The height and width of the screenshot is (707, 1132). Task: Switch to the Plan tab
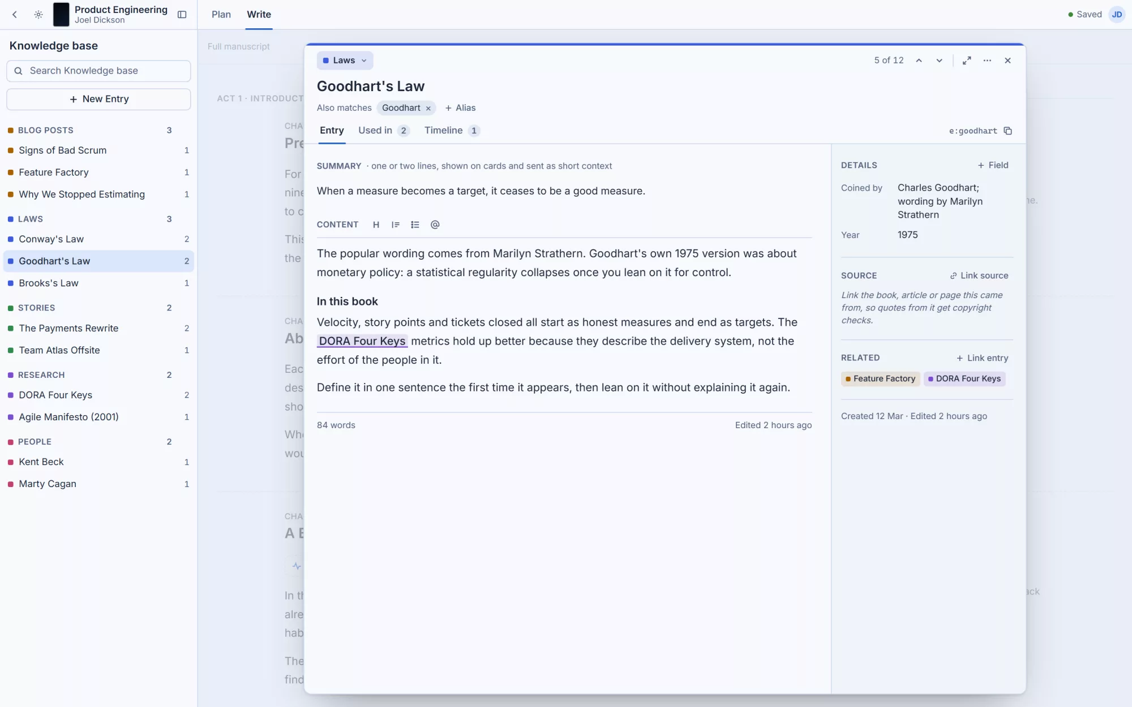pos(221,15)
